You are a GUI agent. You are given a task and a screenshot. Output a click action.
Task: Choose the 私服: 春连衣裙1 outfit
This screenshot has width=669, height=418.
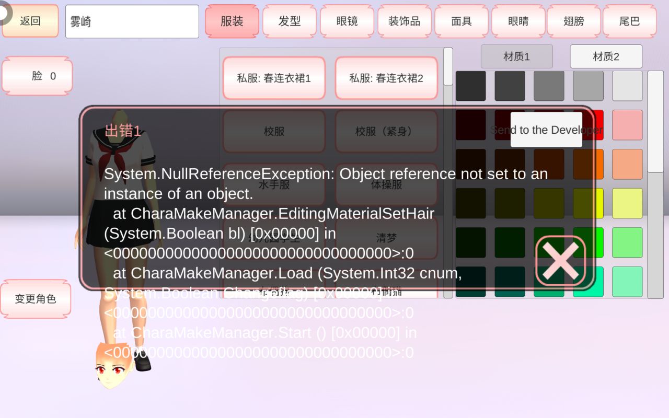point(274,78)
